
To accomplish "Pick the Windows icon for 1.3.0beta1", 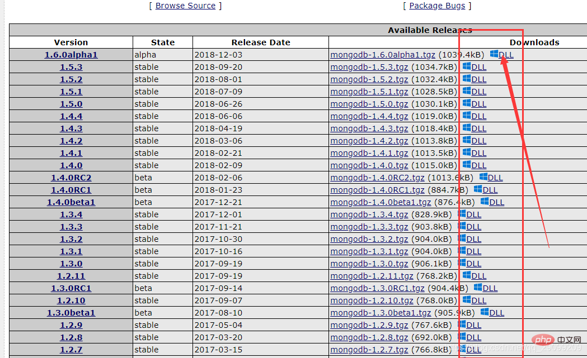I will coord(485,312).
